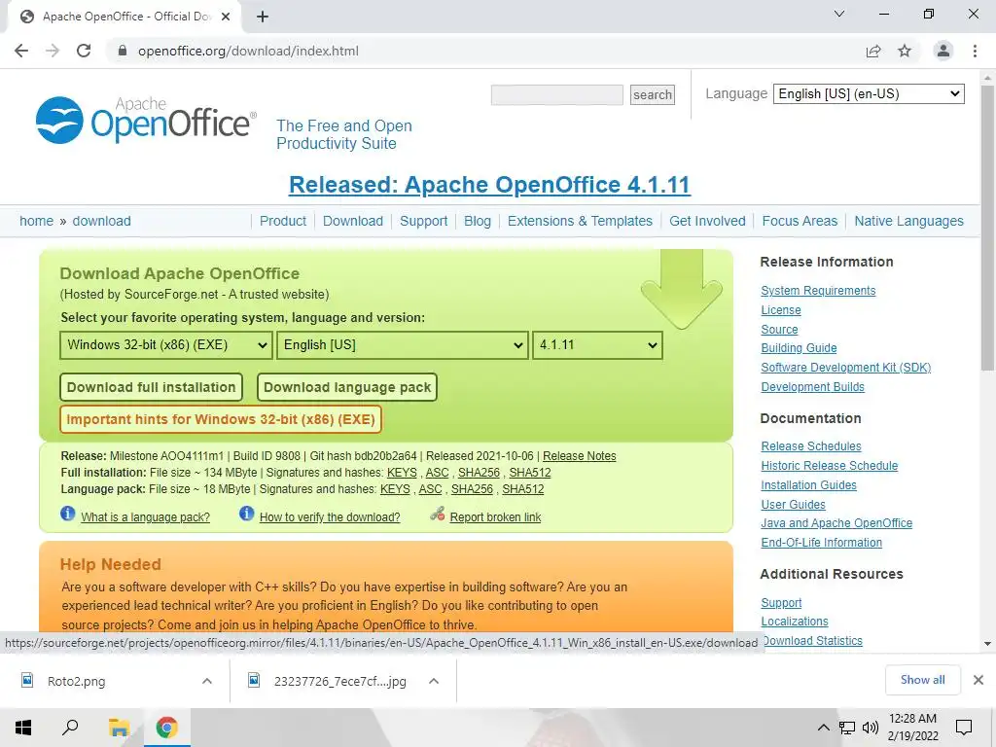This screenshot has width=996, height=747.
Task: Open the download language dropdown English [US]
Action: pyautogui.click(x=403, y=345)
